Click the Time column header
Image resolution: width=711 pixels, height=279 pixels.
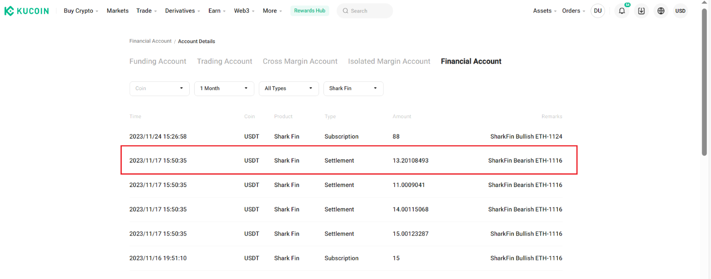[135, 116]
